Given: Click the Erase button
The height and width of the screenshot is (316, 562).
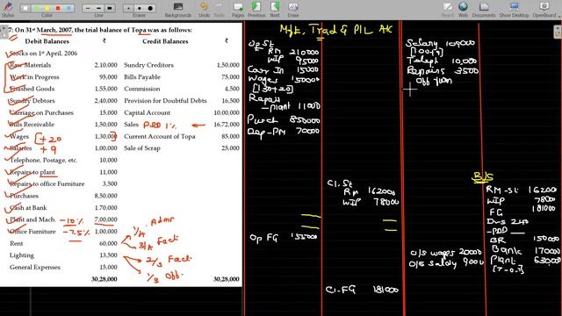Looking at the screenshot, I should 292,10.
